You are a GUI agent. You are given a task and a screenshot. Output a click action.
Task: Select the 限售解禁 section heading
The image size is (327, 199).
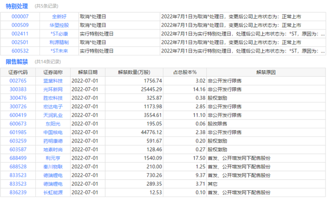(17, 62)
